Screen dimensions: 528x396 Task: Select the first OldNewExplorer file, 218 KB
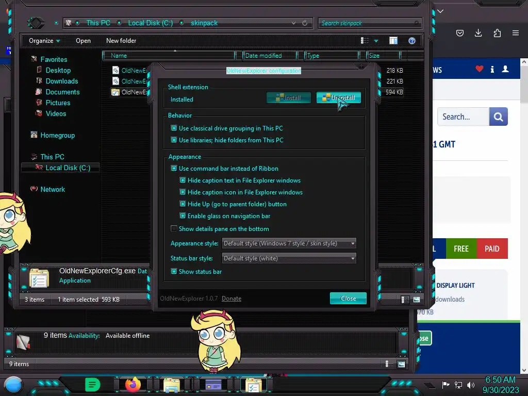coord(130,70)
